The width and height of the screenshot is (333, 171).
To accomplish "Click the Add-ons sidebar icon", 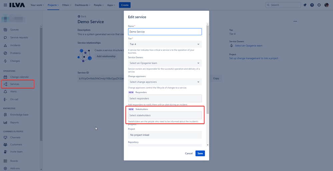I will (x=6, y=168).
